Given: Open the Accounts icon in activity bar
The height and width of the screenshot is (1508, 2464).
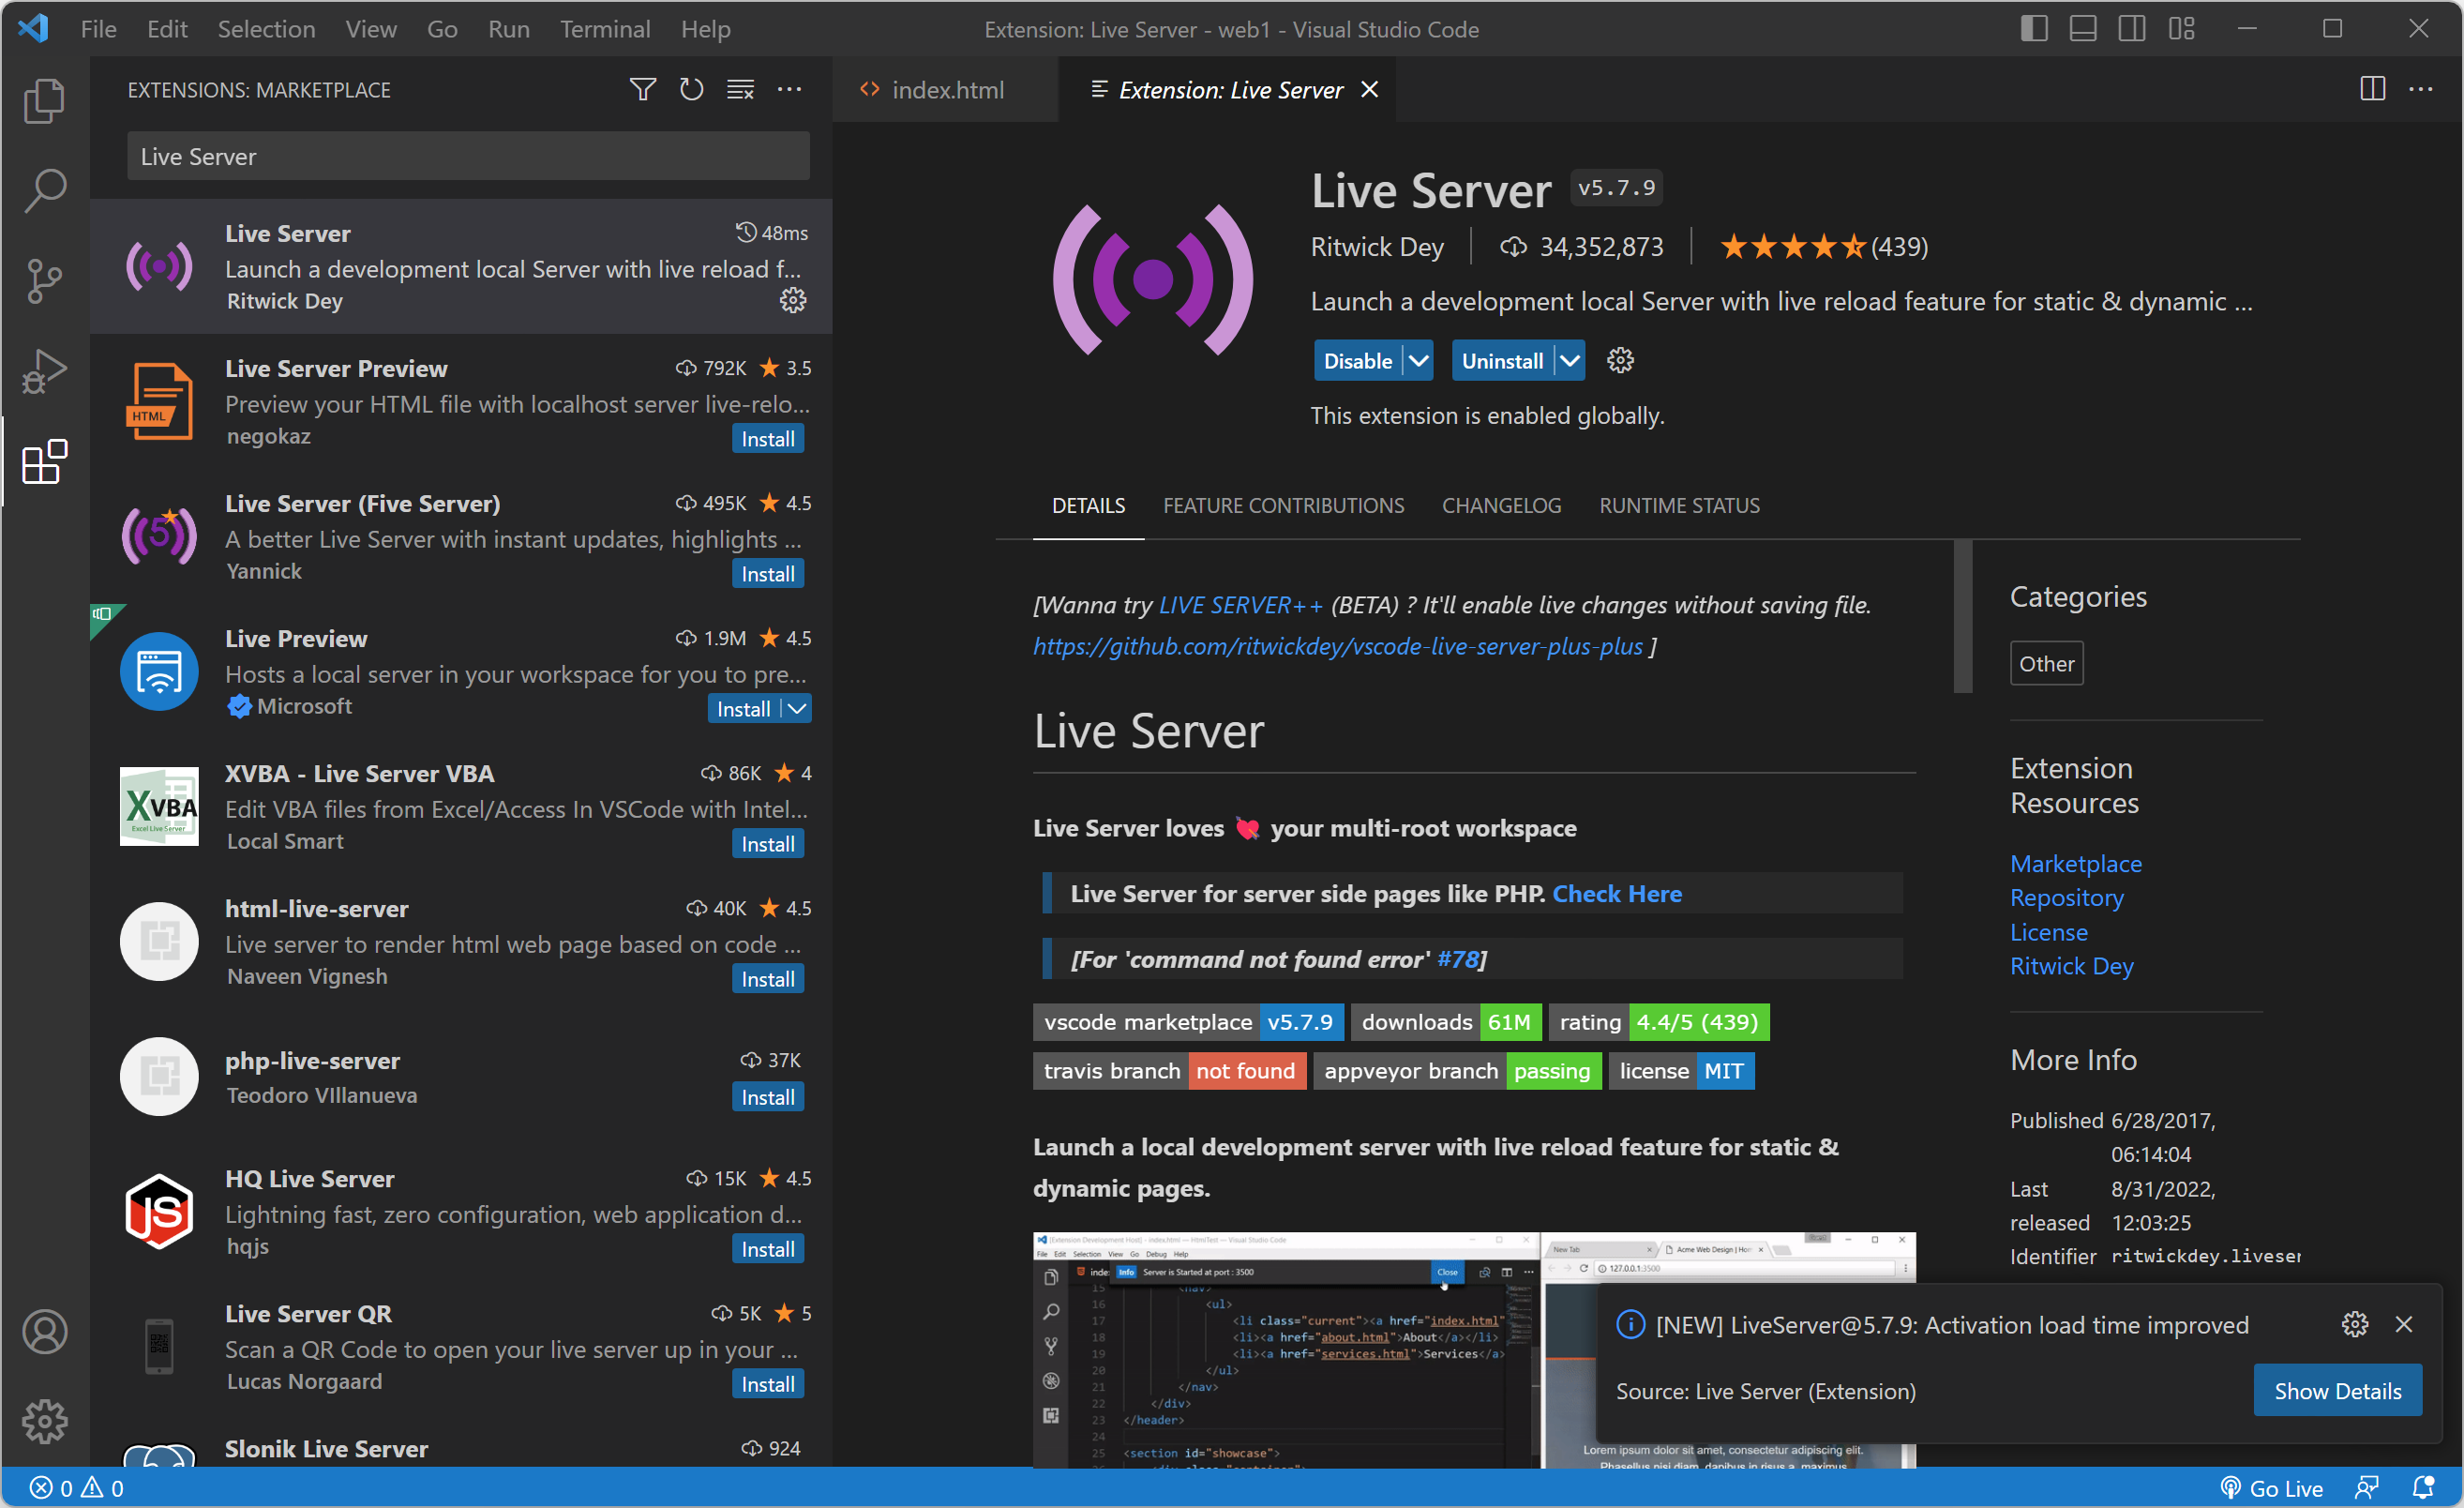Looking at the screenshot, I should [x=44, y=1331].
